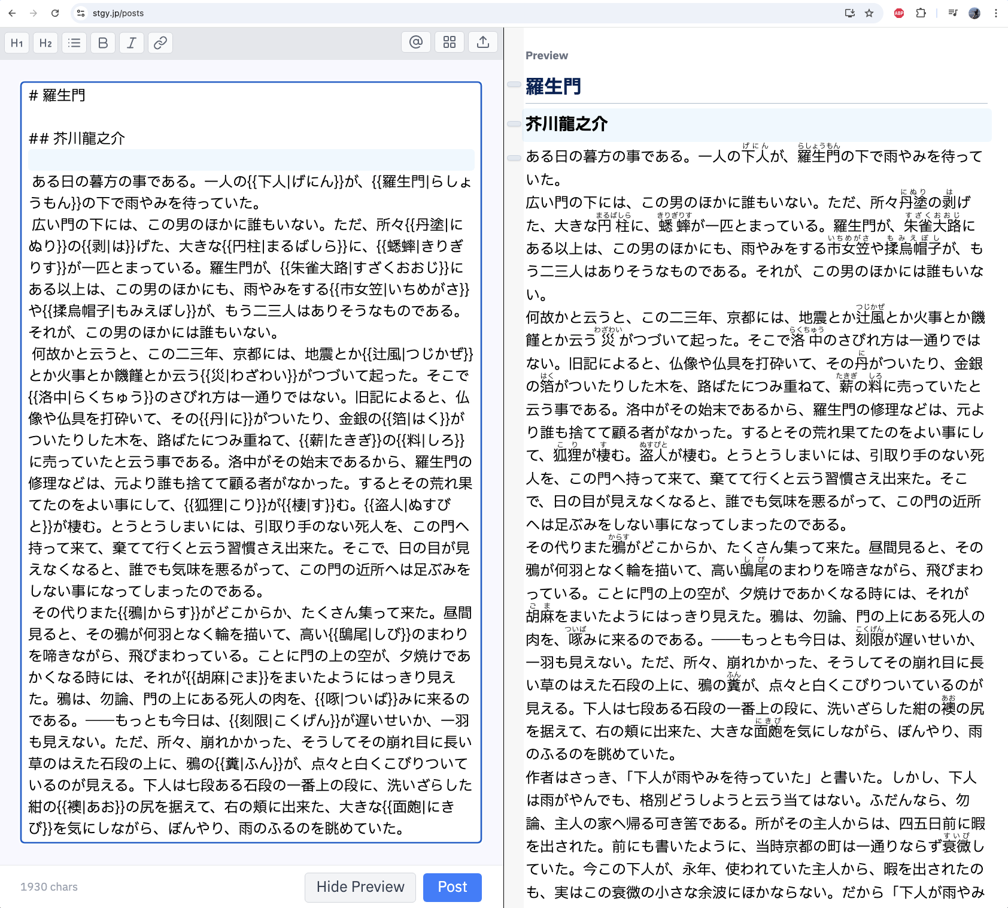Insert a bullet list

[x=74, y=43]
